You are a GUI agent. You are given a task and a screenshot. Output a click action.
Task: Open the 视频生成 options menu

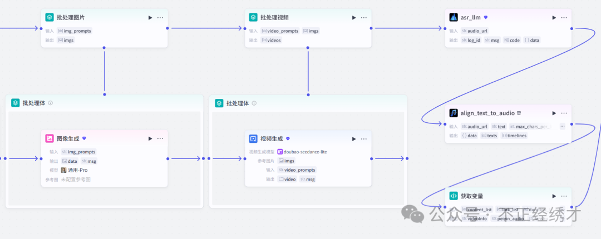coord(364,139)
